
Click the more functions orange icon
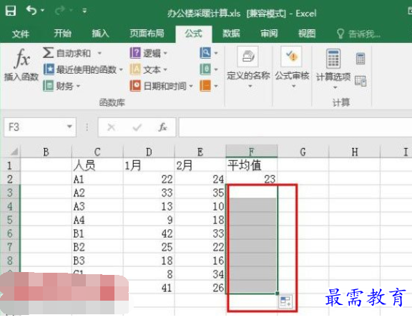205,86
